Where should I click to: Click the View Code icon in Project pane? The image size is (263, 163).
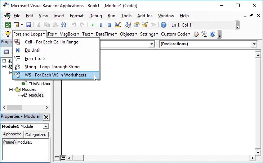point(6,52)
